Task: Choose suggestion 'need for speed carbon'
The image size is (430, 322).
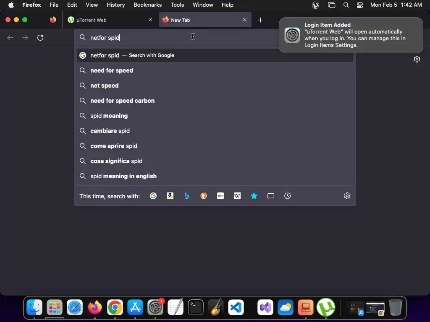Action: pyautogui.click(x=215, y=101)
